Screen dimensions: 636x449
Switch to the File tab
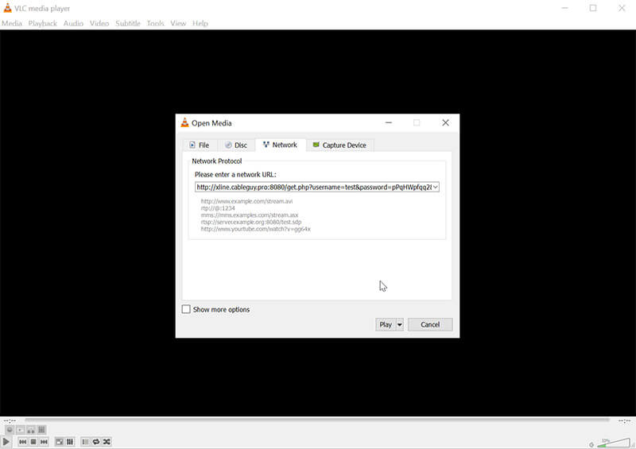click(x=200, y=145)
